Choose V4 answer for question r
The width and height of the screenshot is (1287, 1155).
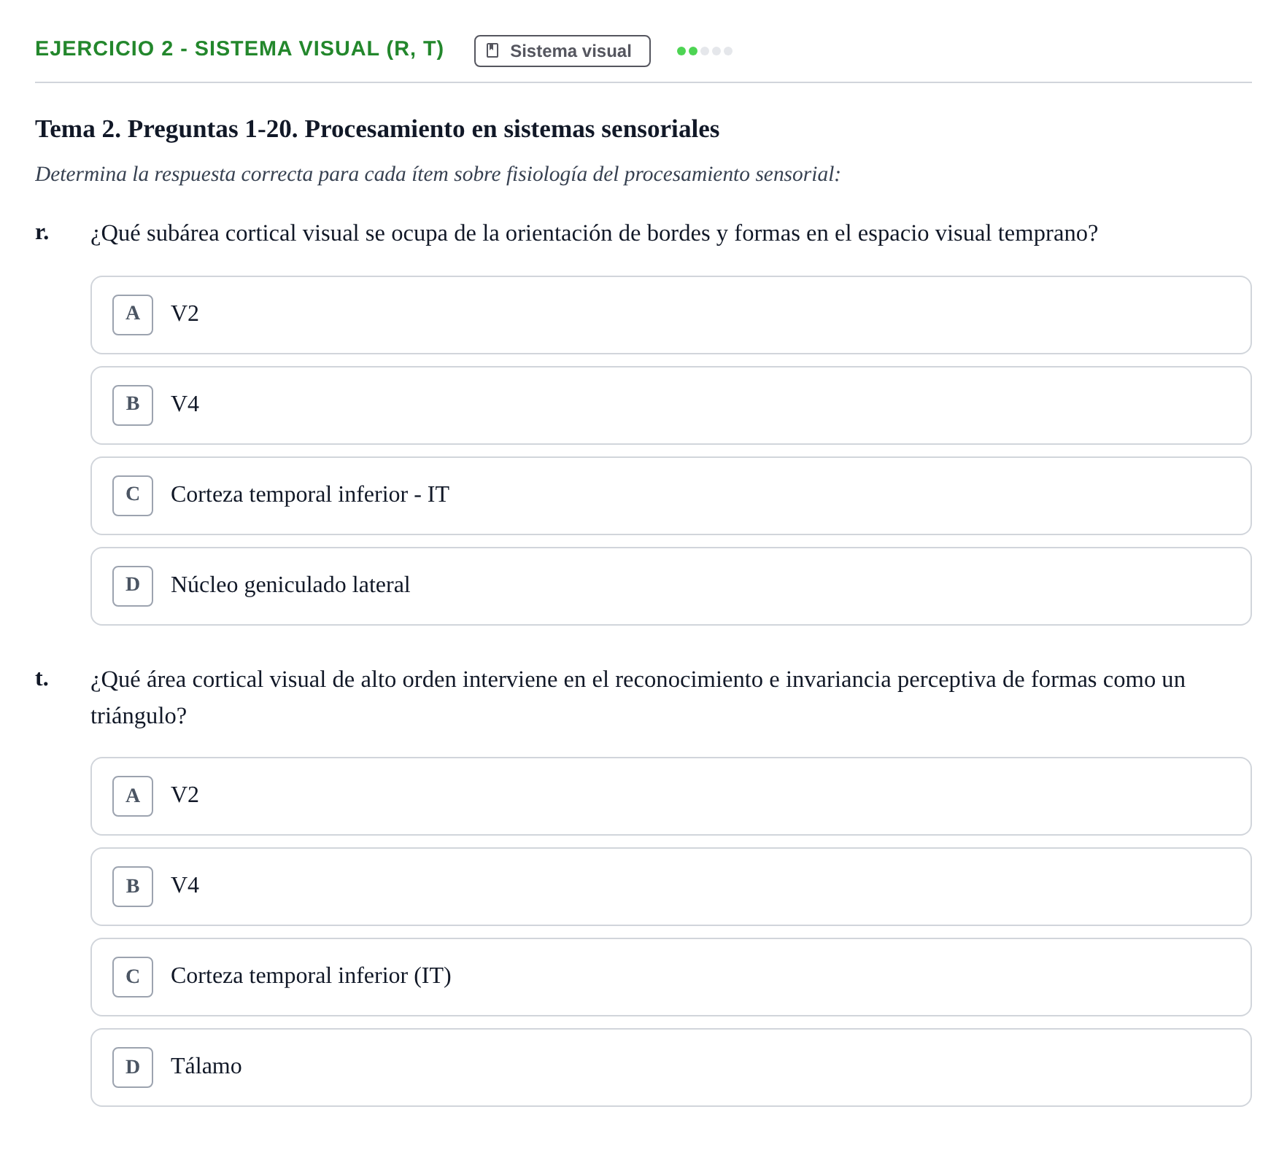(671, 405)
